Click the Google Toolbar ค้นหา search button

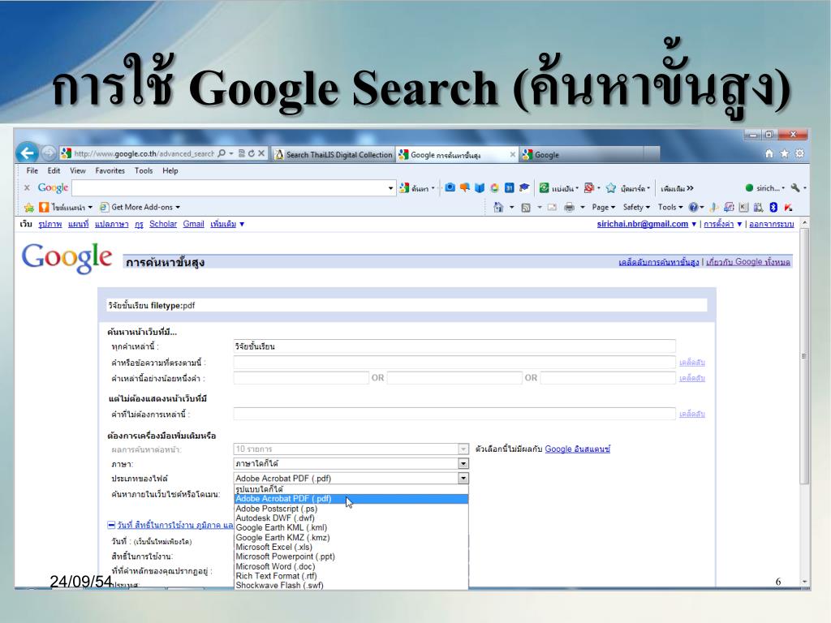tap(416, 188)
